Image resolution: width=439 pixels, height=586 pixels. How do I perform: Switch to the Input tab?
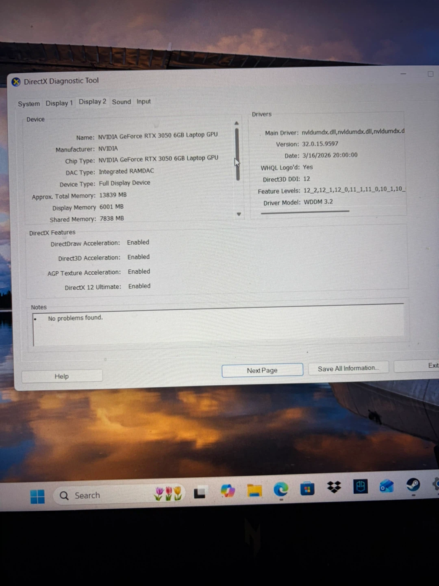click(143, 101)
